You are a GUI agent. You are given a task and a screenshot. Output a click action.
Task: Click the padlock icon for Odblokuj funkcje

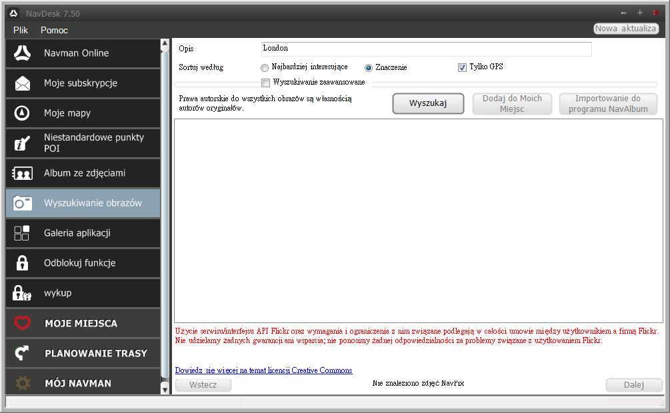click(x=22, y=262)
